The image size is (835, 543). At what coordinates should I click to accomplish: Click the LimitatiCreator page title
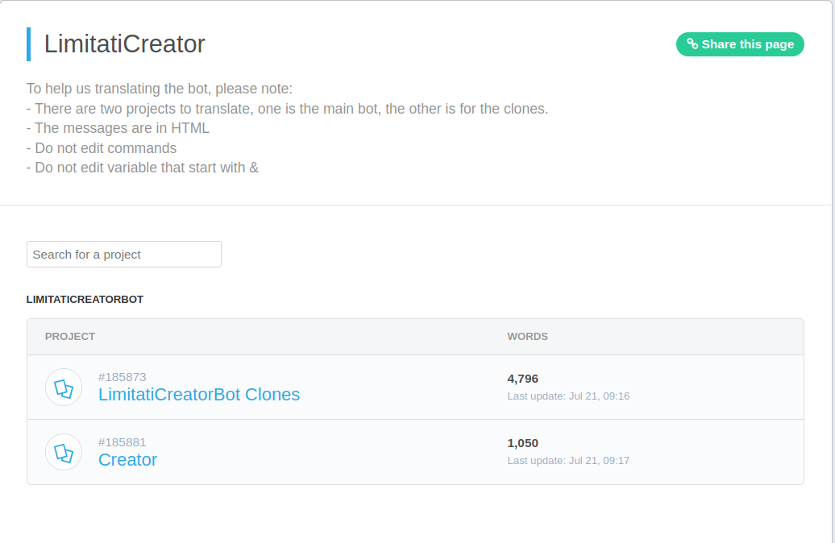point(125,44)
